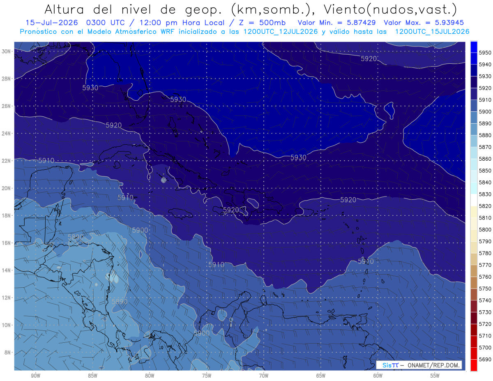
Task: Click tan colorbar segment between 5770 and 5760
Action: tap(474, 270)
